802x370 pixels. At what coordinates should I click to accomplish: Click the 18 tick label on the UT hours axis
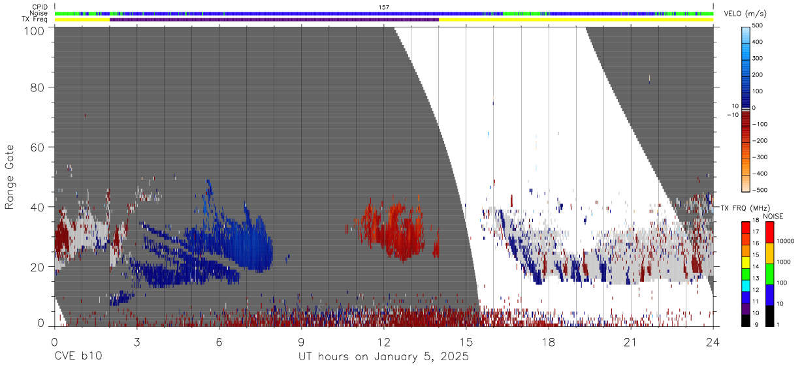(x=549, y=342)
